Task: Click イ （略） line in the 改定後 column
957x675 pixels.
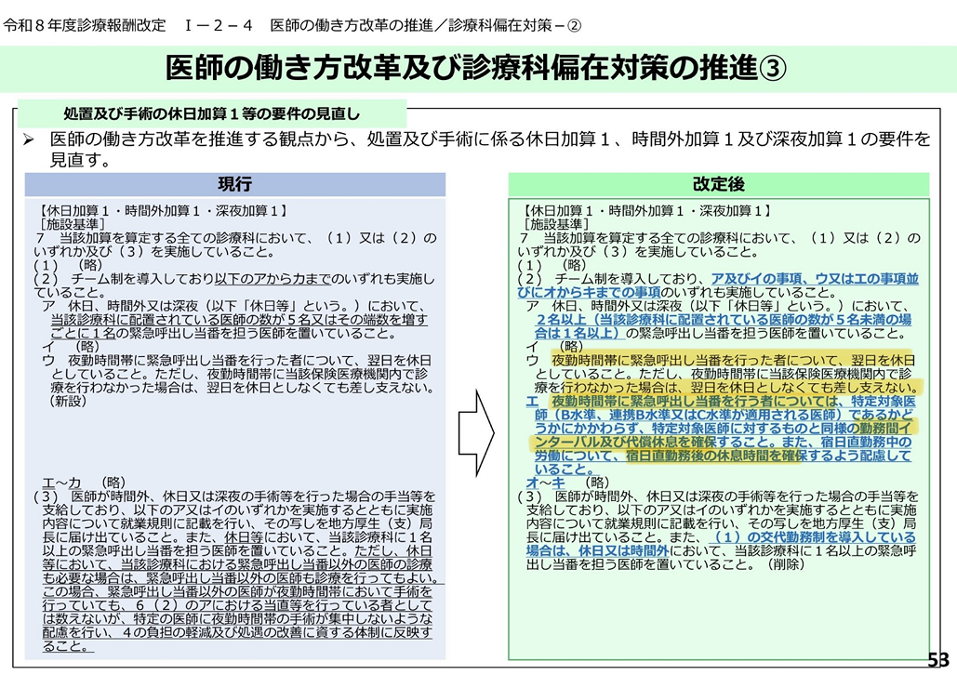Action: 555,347
